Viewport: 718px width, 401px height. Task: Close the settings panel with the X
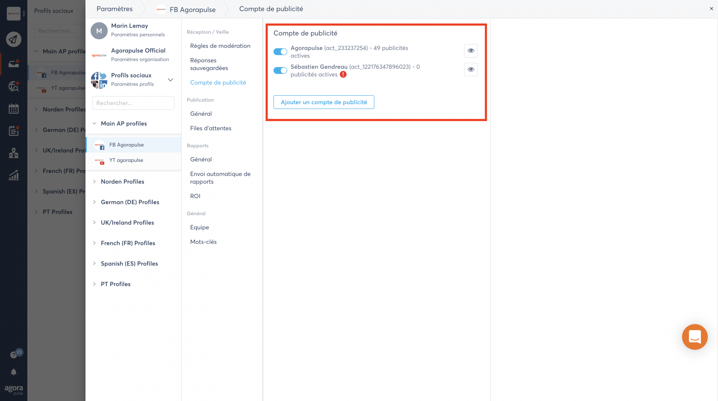point(711,9)
